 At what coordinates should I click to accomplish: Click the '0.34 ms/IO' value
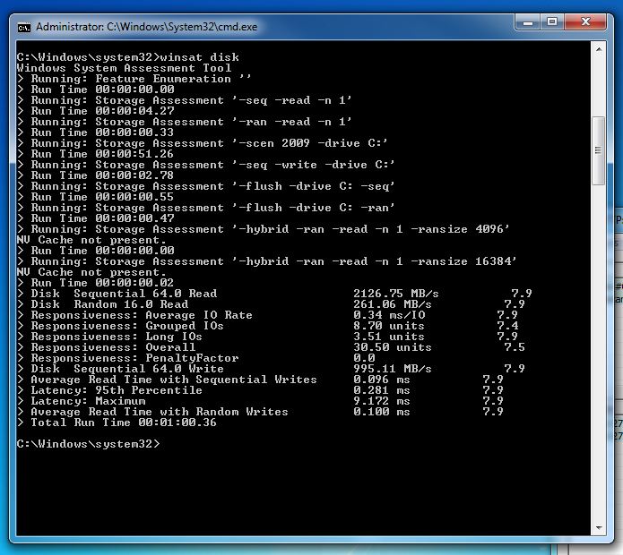click(389, 314)
